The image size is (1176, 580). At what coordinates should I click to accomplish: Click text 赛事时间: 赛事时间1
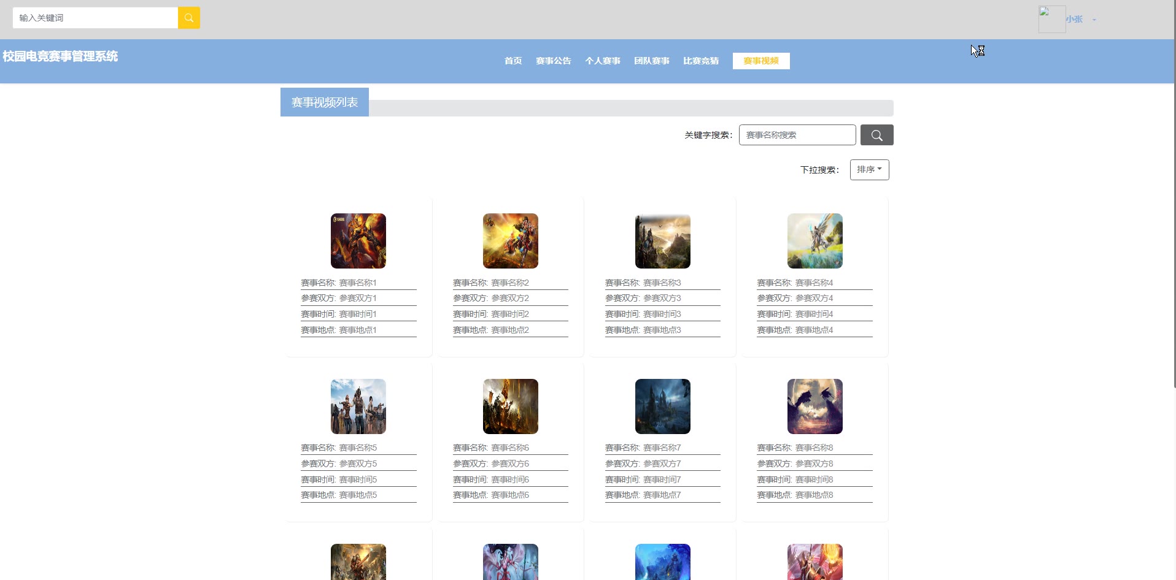click(x=339, y=314)
